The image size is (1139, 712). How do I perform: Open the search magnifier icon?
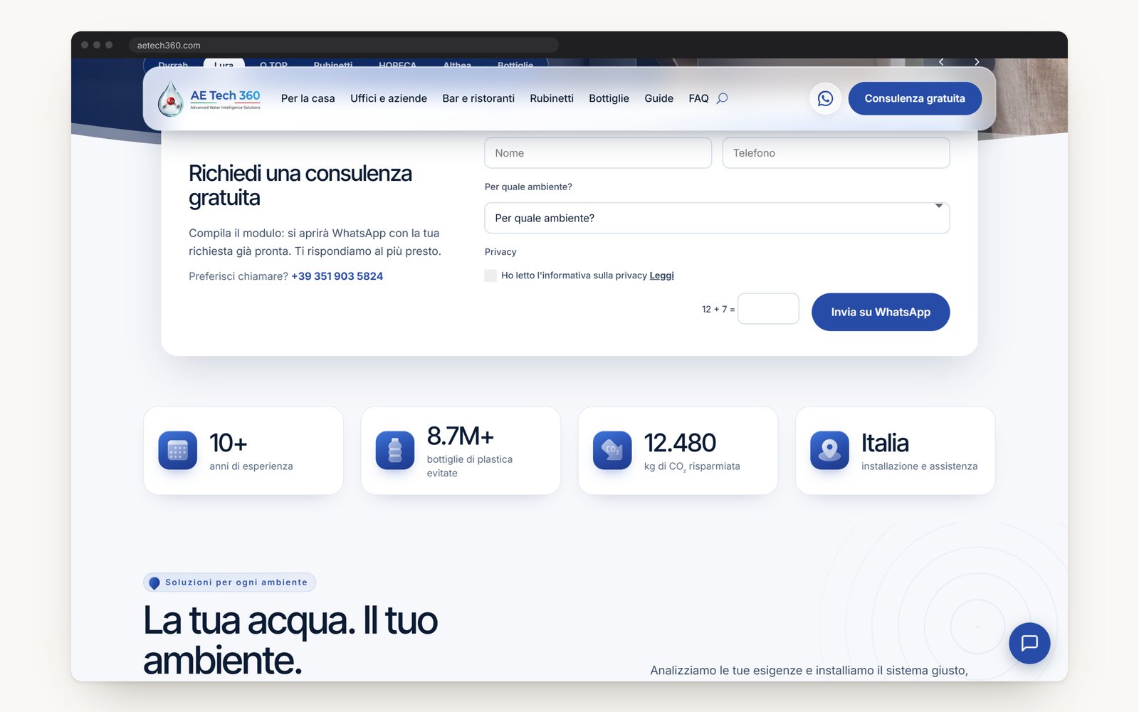tap(722, 98)
